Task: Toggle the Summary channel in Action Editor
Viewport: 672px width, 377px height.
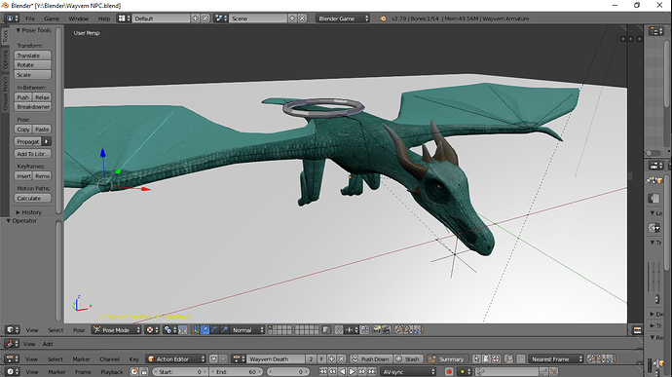Action: click(x=446, y=359)
